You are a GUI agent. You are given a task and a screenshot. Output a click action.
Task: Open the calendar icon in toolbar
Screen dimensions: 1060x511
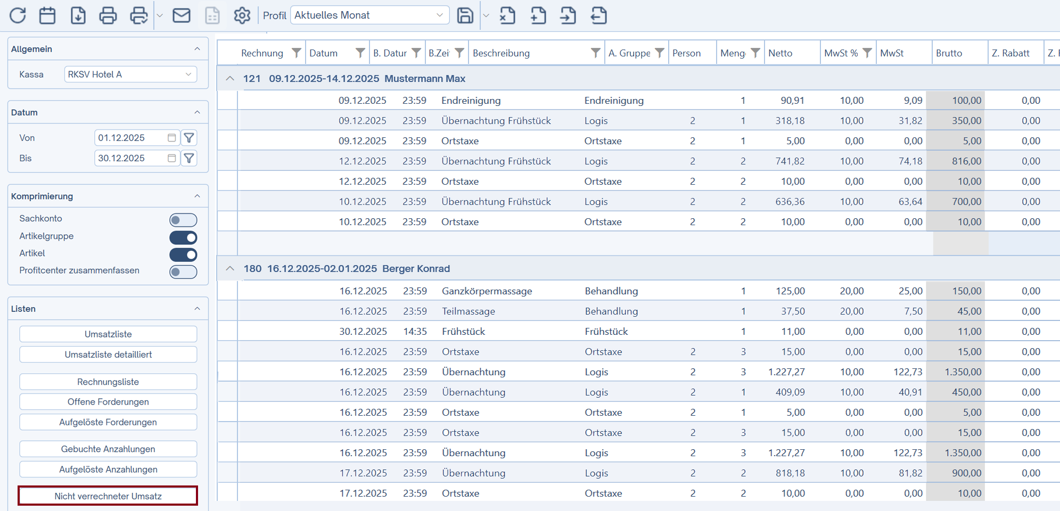tap(47, 15)
